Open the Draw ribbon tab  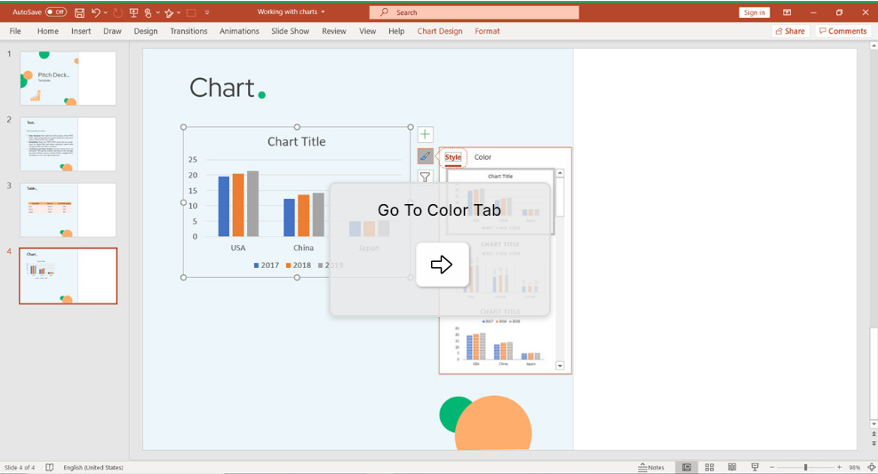tap(112, 31)
